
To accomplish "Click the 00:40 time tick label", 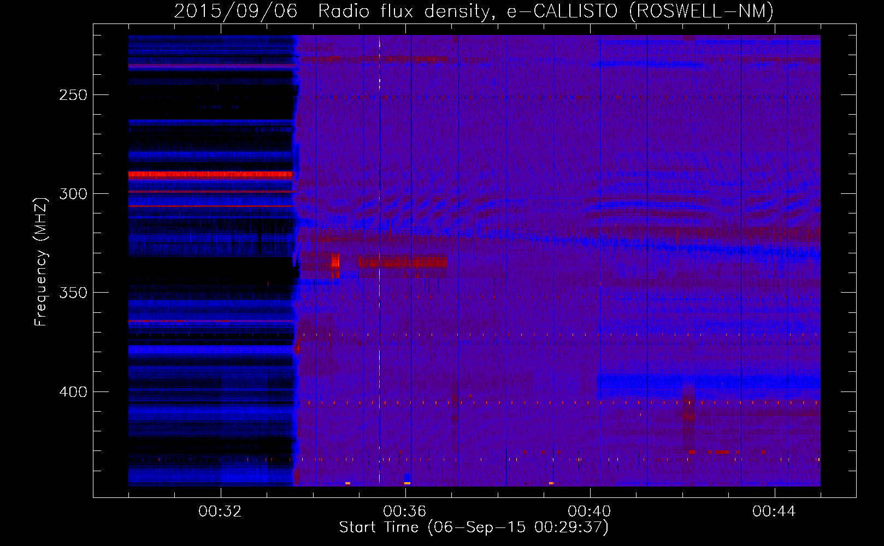I will click(x=590, y=512).
